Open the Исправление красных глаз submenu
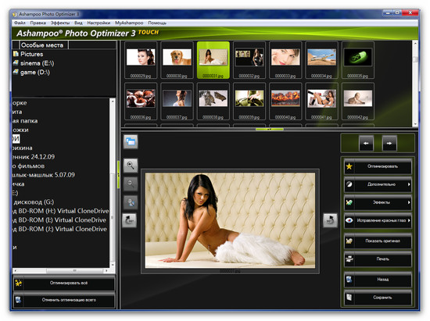430x321 pixels. [378, 220]
